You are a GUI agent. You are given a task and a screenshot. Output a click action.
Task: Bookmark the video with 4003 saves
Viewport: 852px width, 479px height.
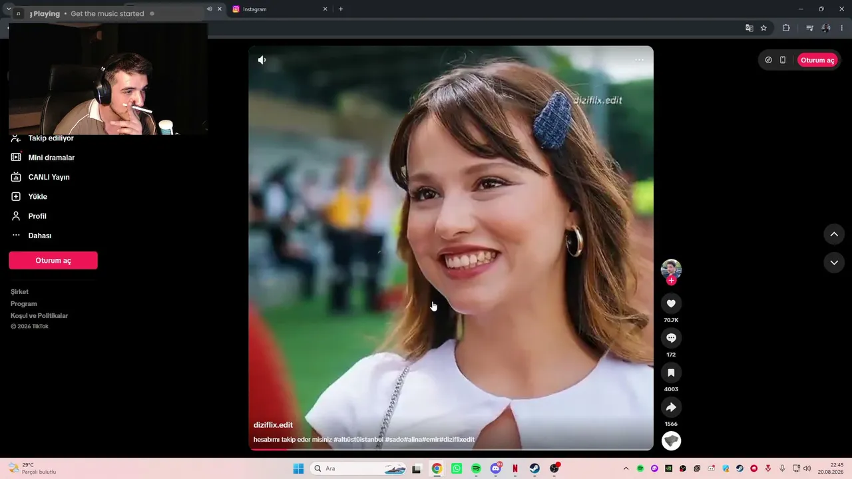click(x=671, y=373)
